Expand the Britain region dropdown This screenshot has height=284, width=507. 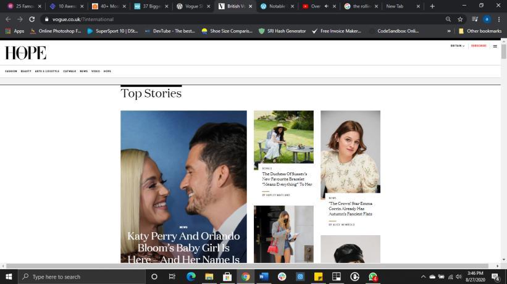pos(458,46)
